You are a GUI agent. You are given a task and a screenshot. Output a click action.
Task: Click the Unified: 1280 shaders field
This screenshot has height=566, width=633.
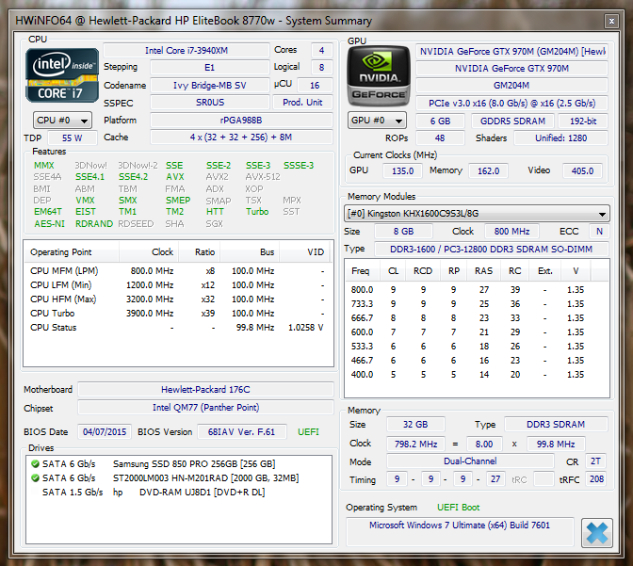pos(560,137)
